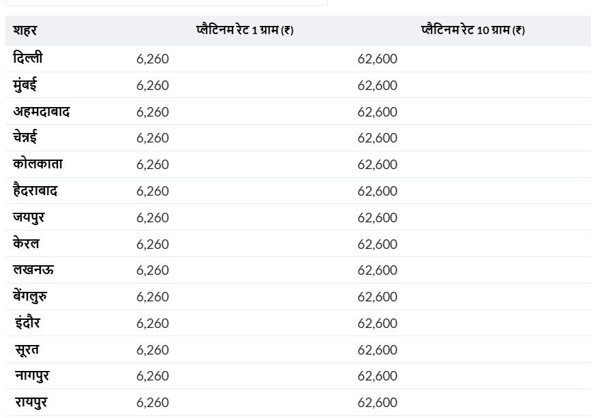Click the 10 gram rate for जयपुर

tap(377, 218)
